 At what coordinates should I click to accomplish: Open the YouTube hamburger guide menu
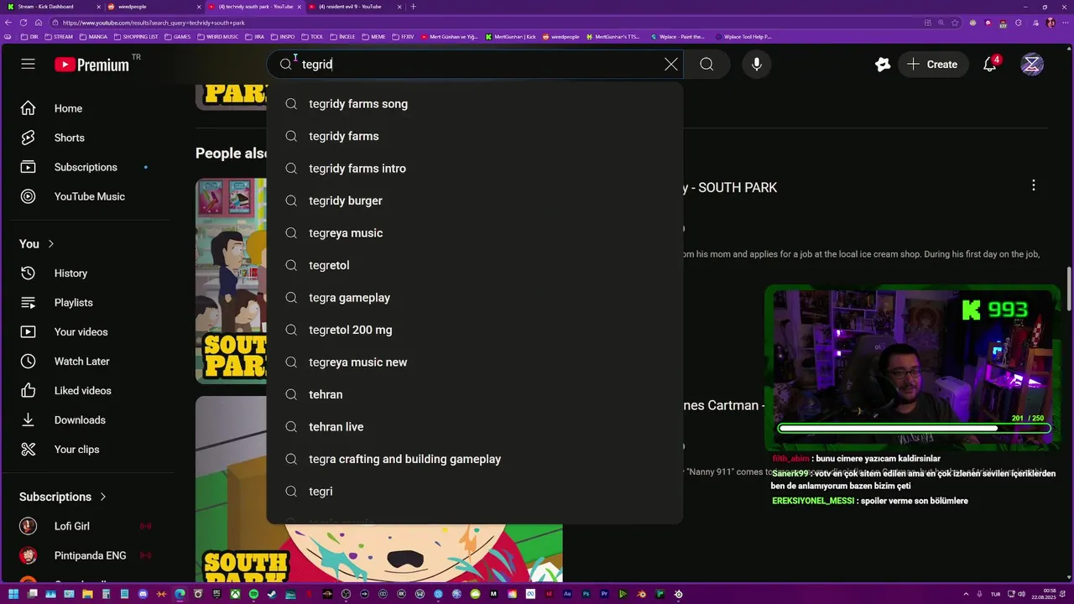pos(28,65)
